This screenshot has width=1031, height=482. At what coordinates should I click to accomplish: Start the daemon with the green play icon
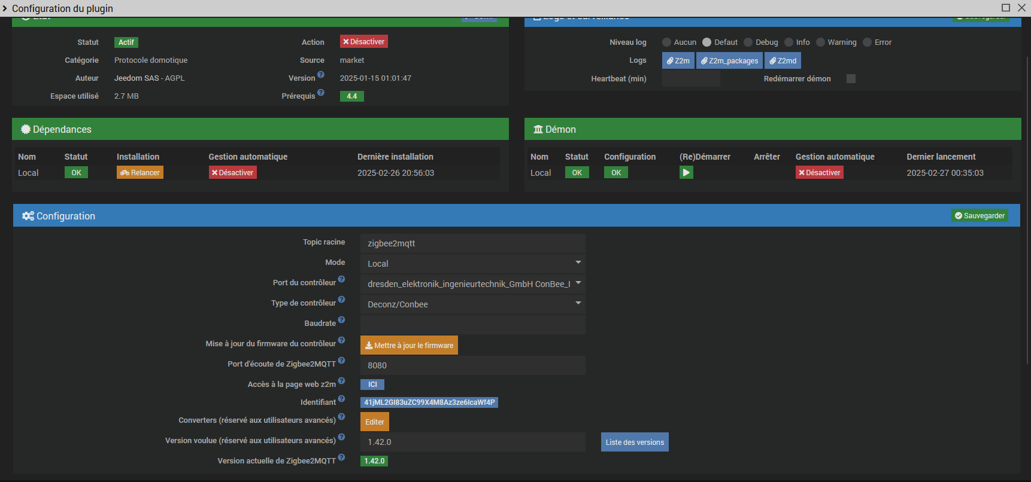click(x=686, y=173)
